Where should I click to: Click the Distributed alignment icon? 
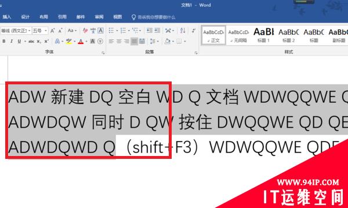(x=142, y=42)
